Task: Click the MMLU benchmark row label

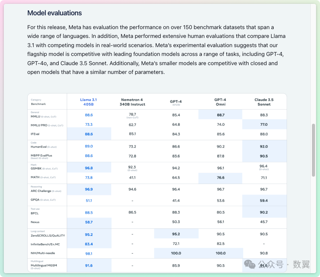Action: (43, 116)
